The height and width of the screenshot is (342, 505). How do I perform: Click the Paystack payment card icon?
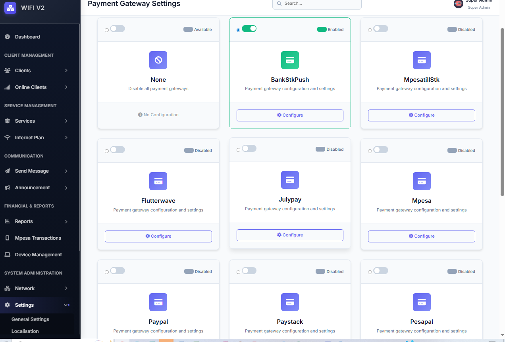pos(290,302)
